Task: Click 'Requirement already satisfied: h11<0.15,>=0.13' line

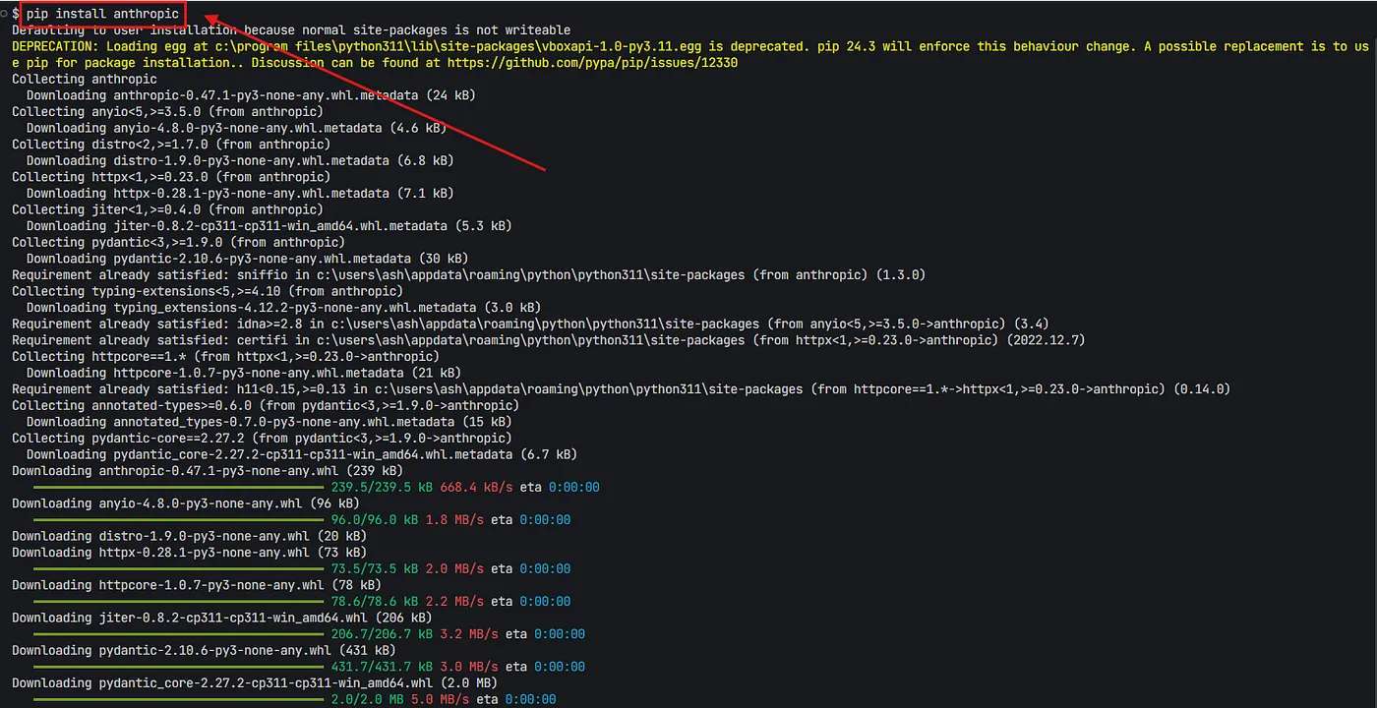Action: point(621,389)
